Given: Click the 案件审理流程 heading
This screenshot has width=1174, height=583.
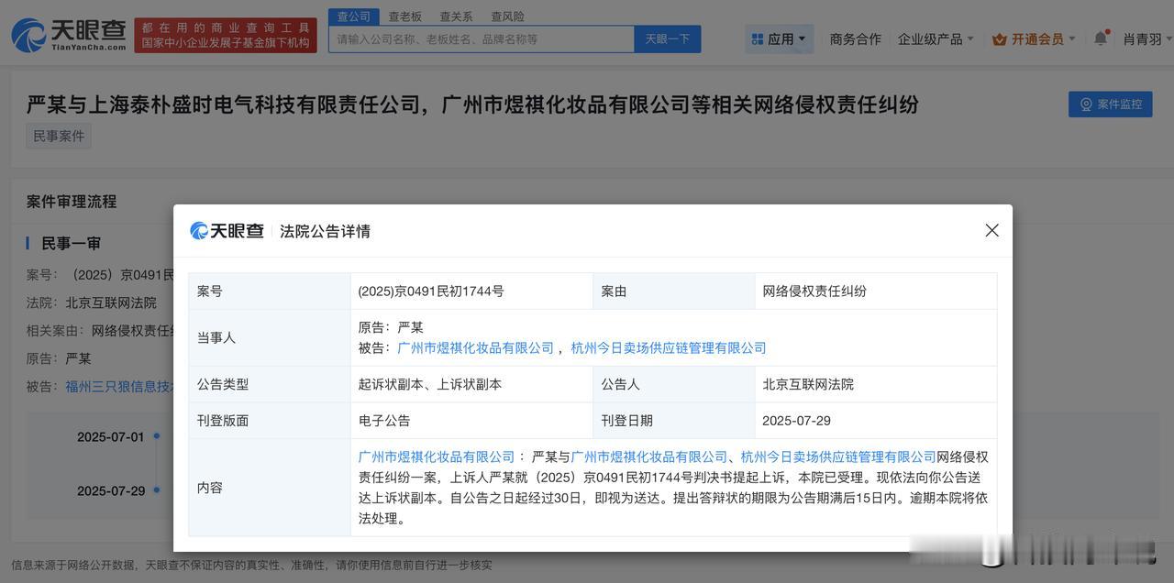Looking at the screenshot, I should tap(72, 202).
